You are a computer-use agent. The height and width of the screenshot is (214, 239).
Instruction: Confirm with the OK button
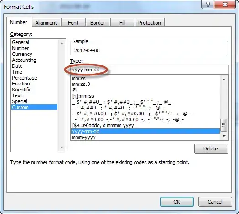(x=177, y=202)
